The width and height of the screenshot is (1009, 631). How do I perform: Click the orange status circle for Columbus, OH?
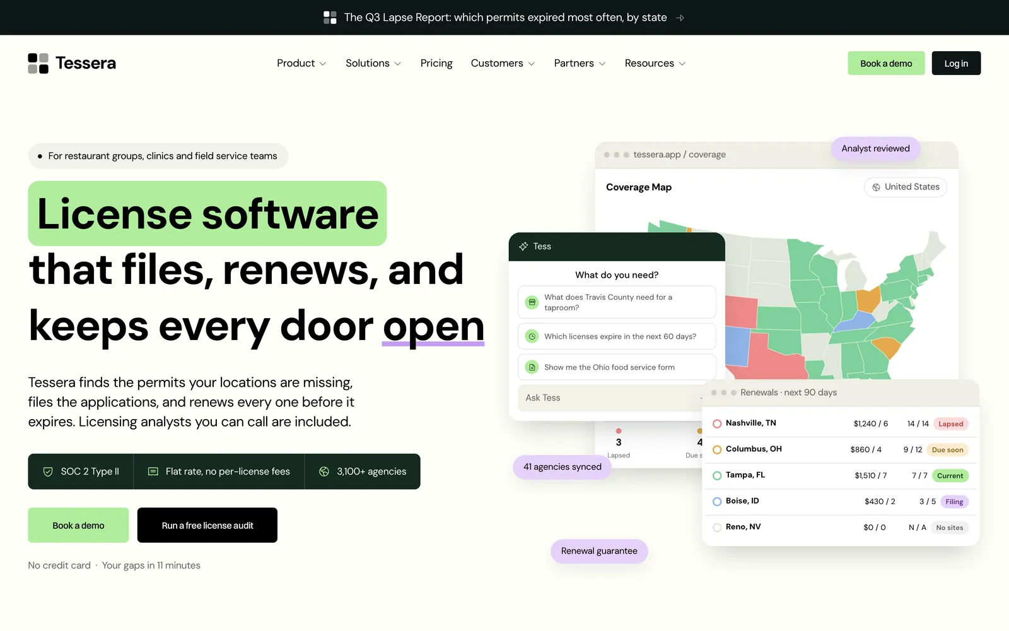click(x=717, y=450)
